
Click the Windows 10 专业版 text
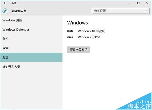(91, 31)
